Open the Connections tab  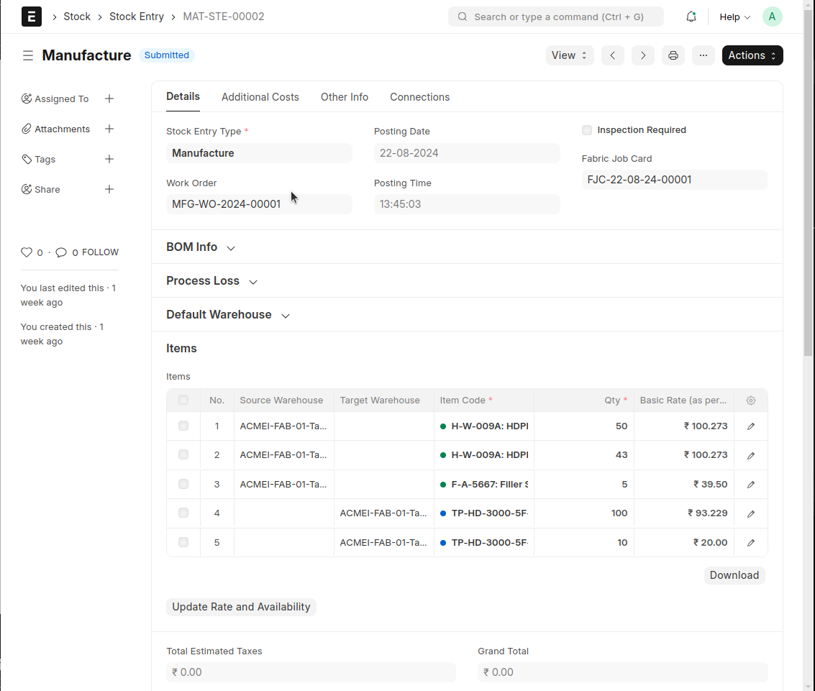tap(419, 97)
